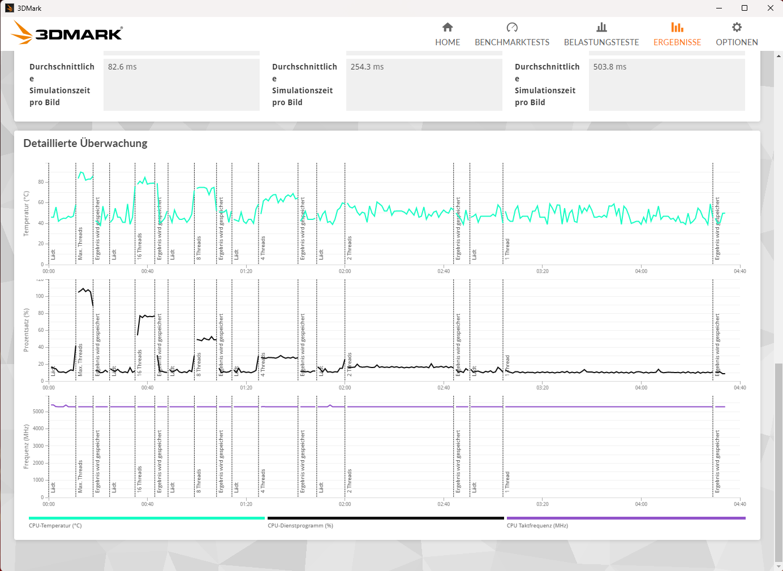Switch to the HOME tab
This screenshot has width=783, height=571.
pyautogui.click(x=447, y=42)
